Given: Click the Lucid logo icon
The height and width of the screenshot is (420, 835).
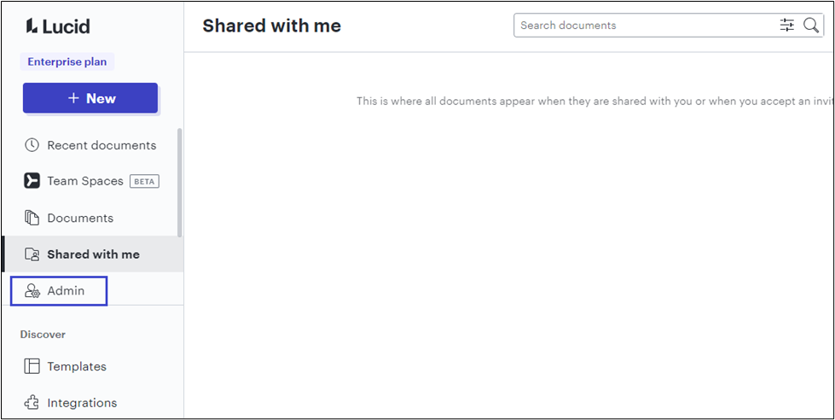Looking at the screenshot, I should [x=31, y=26].
